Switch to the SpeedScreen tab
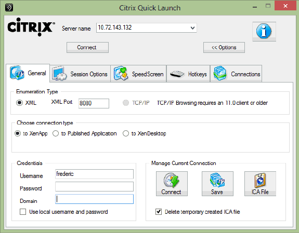Viewport: 299px width, 233px height. click(x=138, y=74)
